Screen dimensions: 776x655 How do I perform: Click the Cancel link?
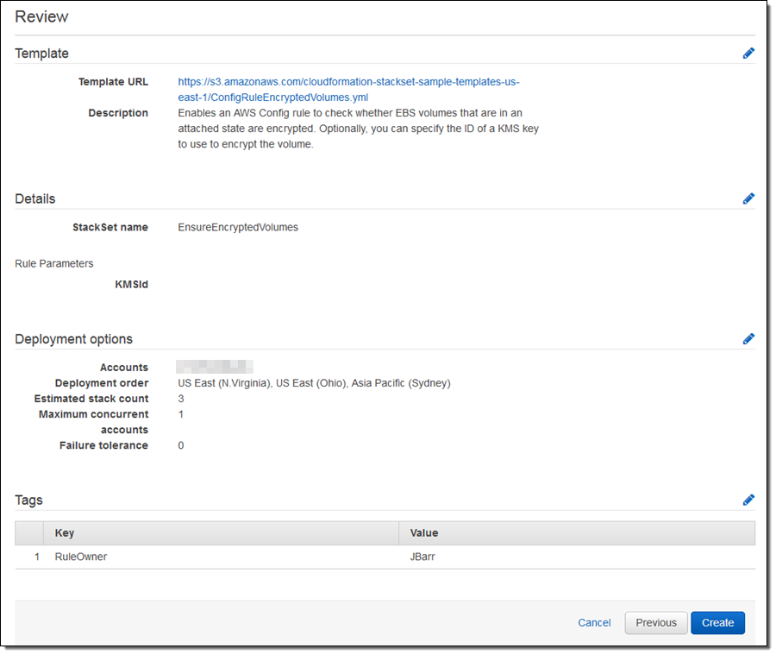pos(594,623)
